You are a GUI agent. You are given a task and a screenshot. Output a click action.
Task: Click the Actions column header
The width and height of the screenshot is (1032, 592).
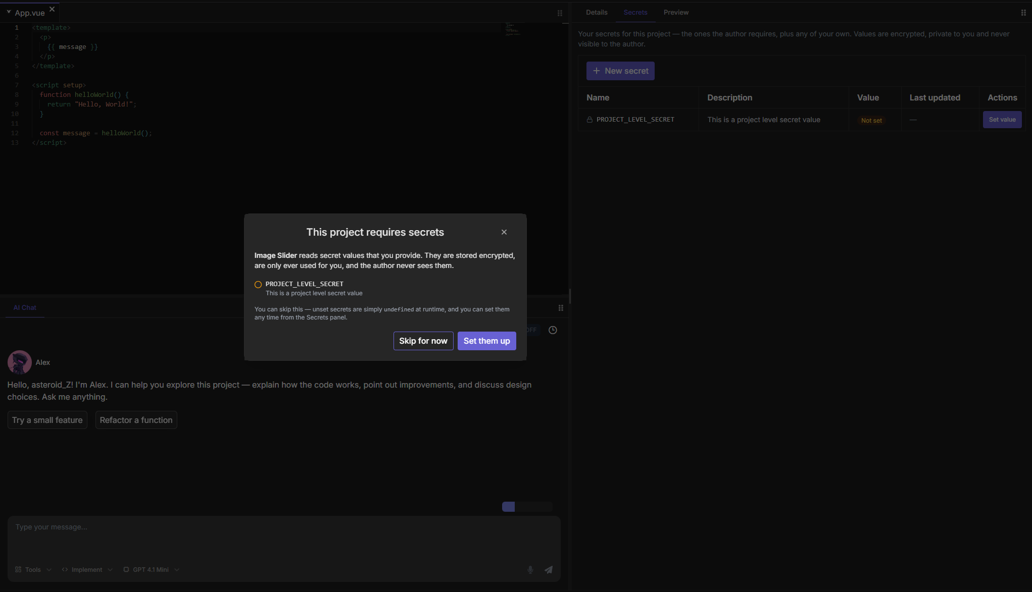point(1002,97)
